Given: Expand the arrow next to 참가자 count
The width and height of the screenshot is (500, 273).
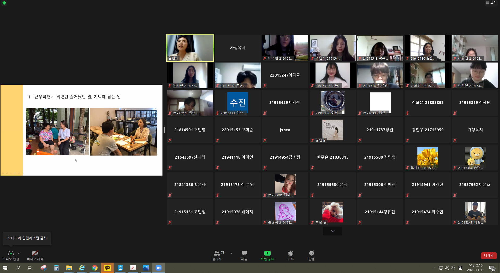Looking at the screenshot, I should click(231, 253).
